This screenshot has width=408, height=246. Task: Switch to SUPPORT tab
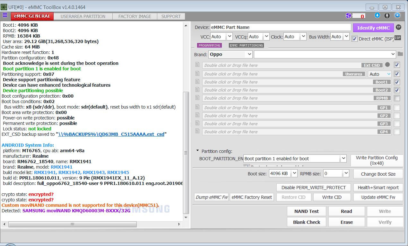click(x=171, y=16)
